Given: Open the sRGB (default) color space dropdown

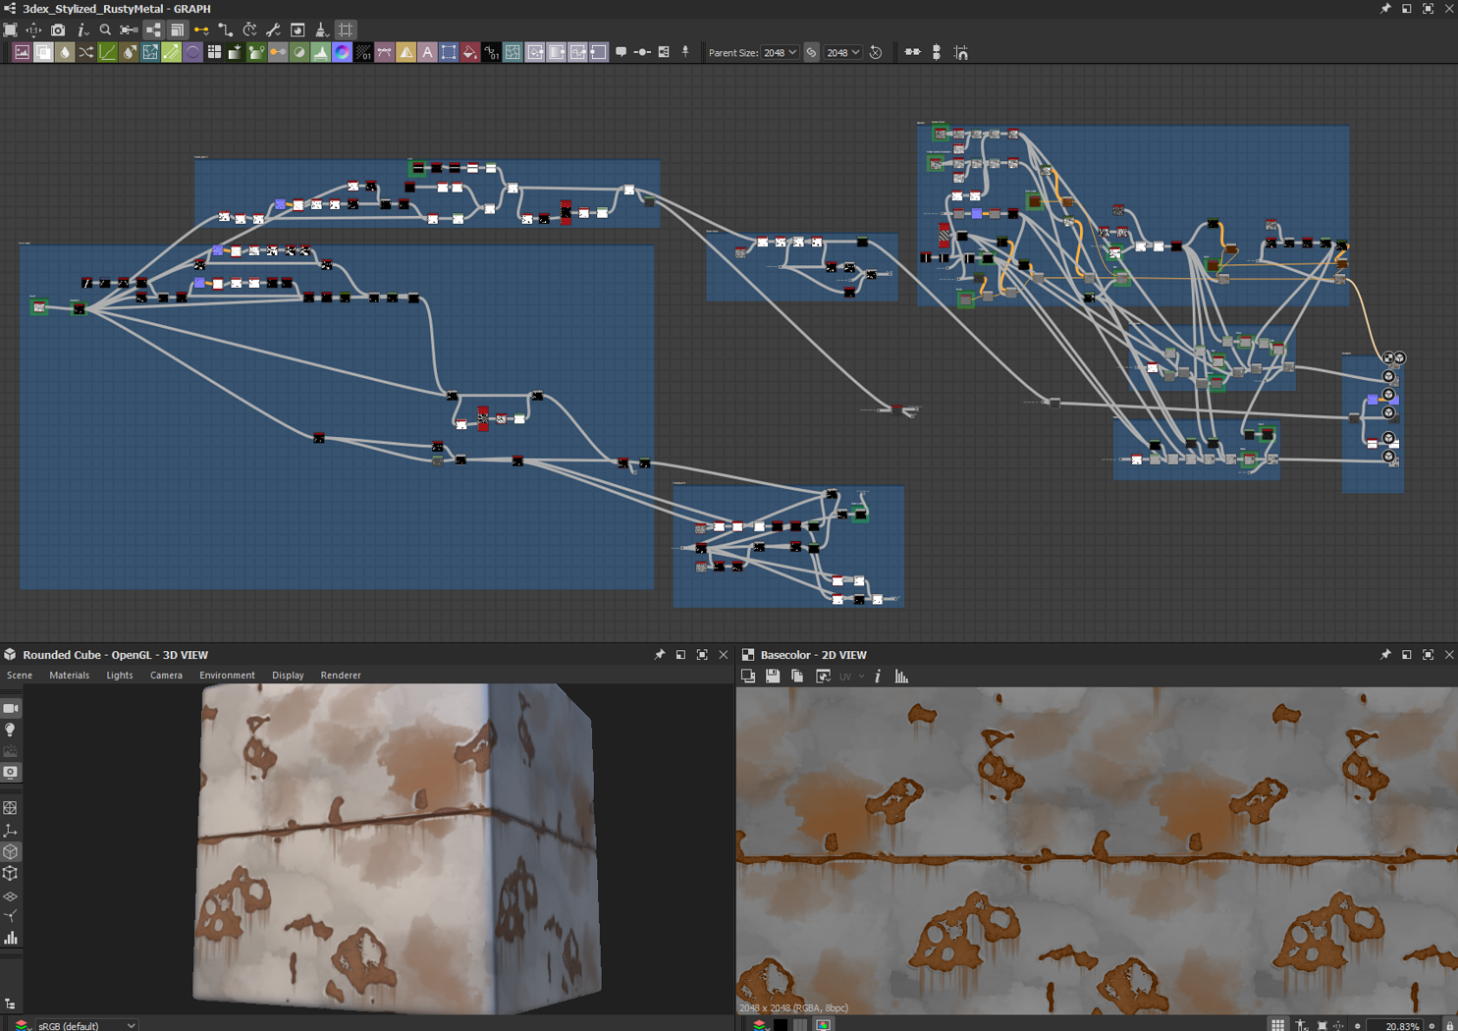Looking at the screenshot, I should coord(86,1026).
